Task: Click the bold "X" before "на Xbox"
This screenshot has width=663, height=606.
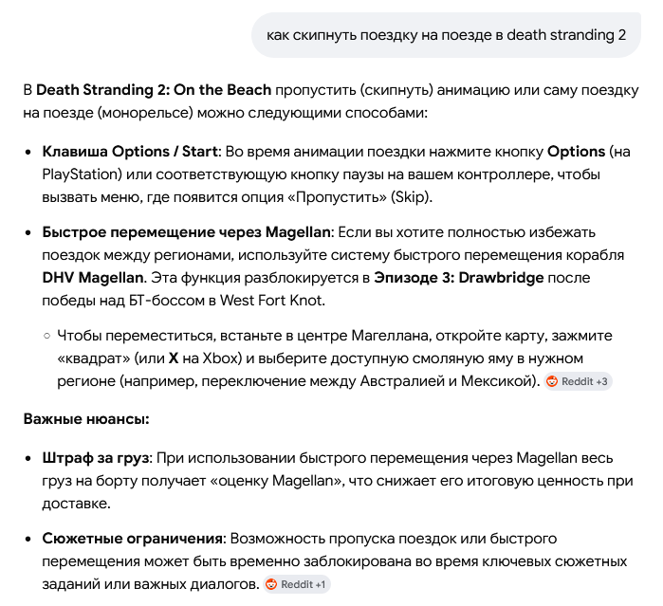Action: (x=174, y=358)
